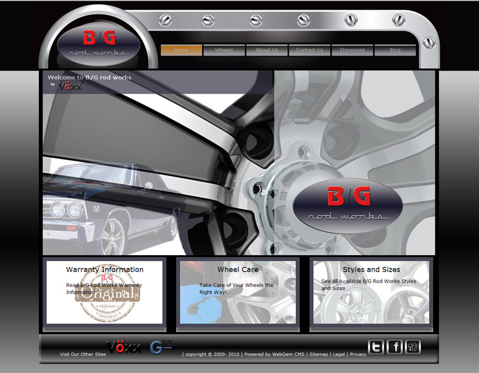
Task: Open the Facebook social icon in footer
Action: (395, 347)
